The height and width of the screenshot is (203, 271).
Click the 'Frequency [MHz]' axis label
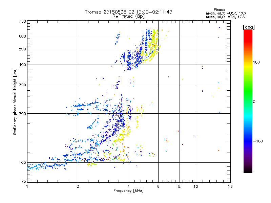(128, 191)
